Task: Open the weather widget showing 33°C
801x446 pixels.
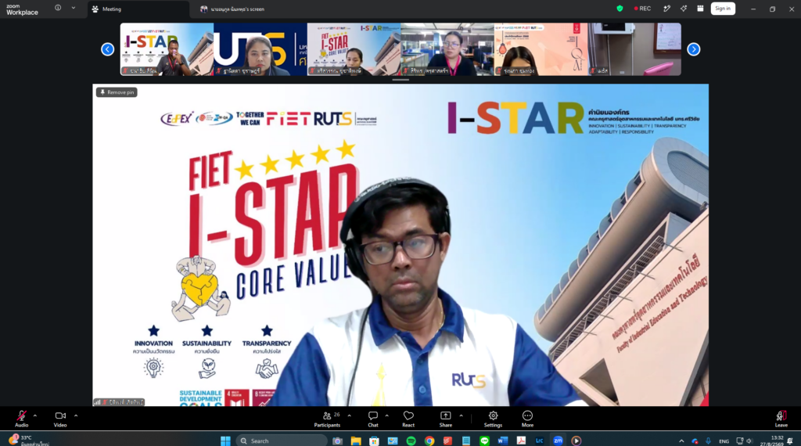Action: click(x=28, y=441)
